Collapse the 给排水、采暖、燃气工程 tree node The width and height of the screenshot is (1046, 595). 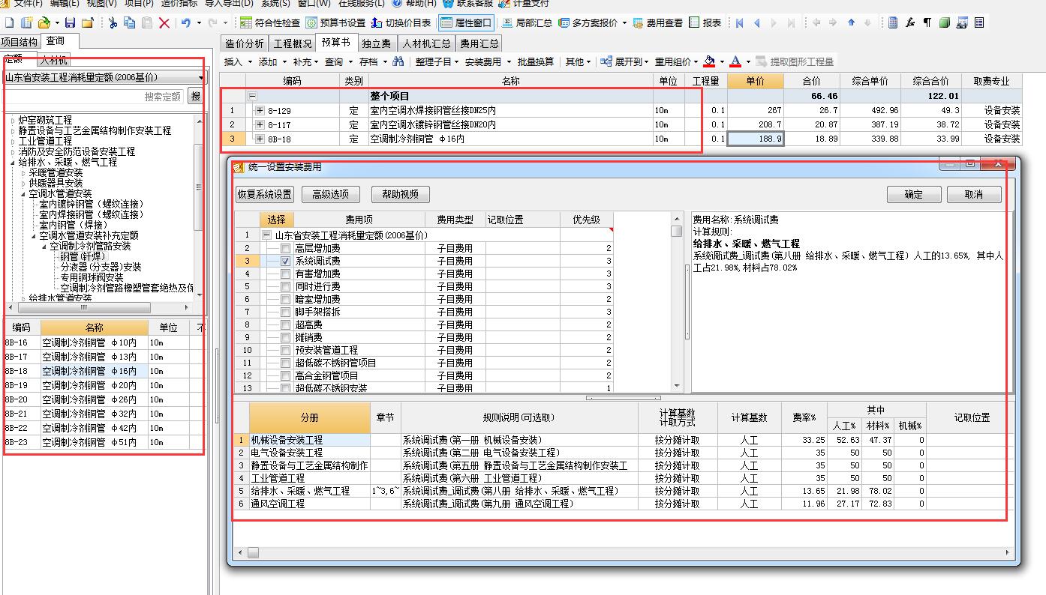pyautogui.click(x=12, y=162)
